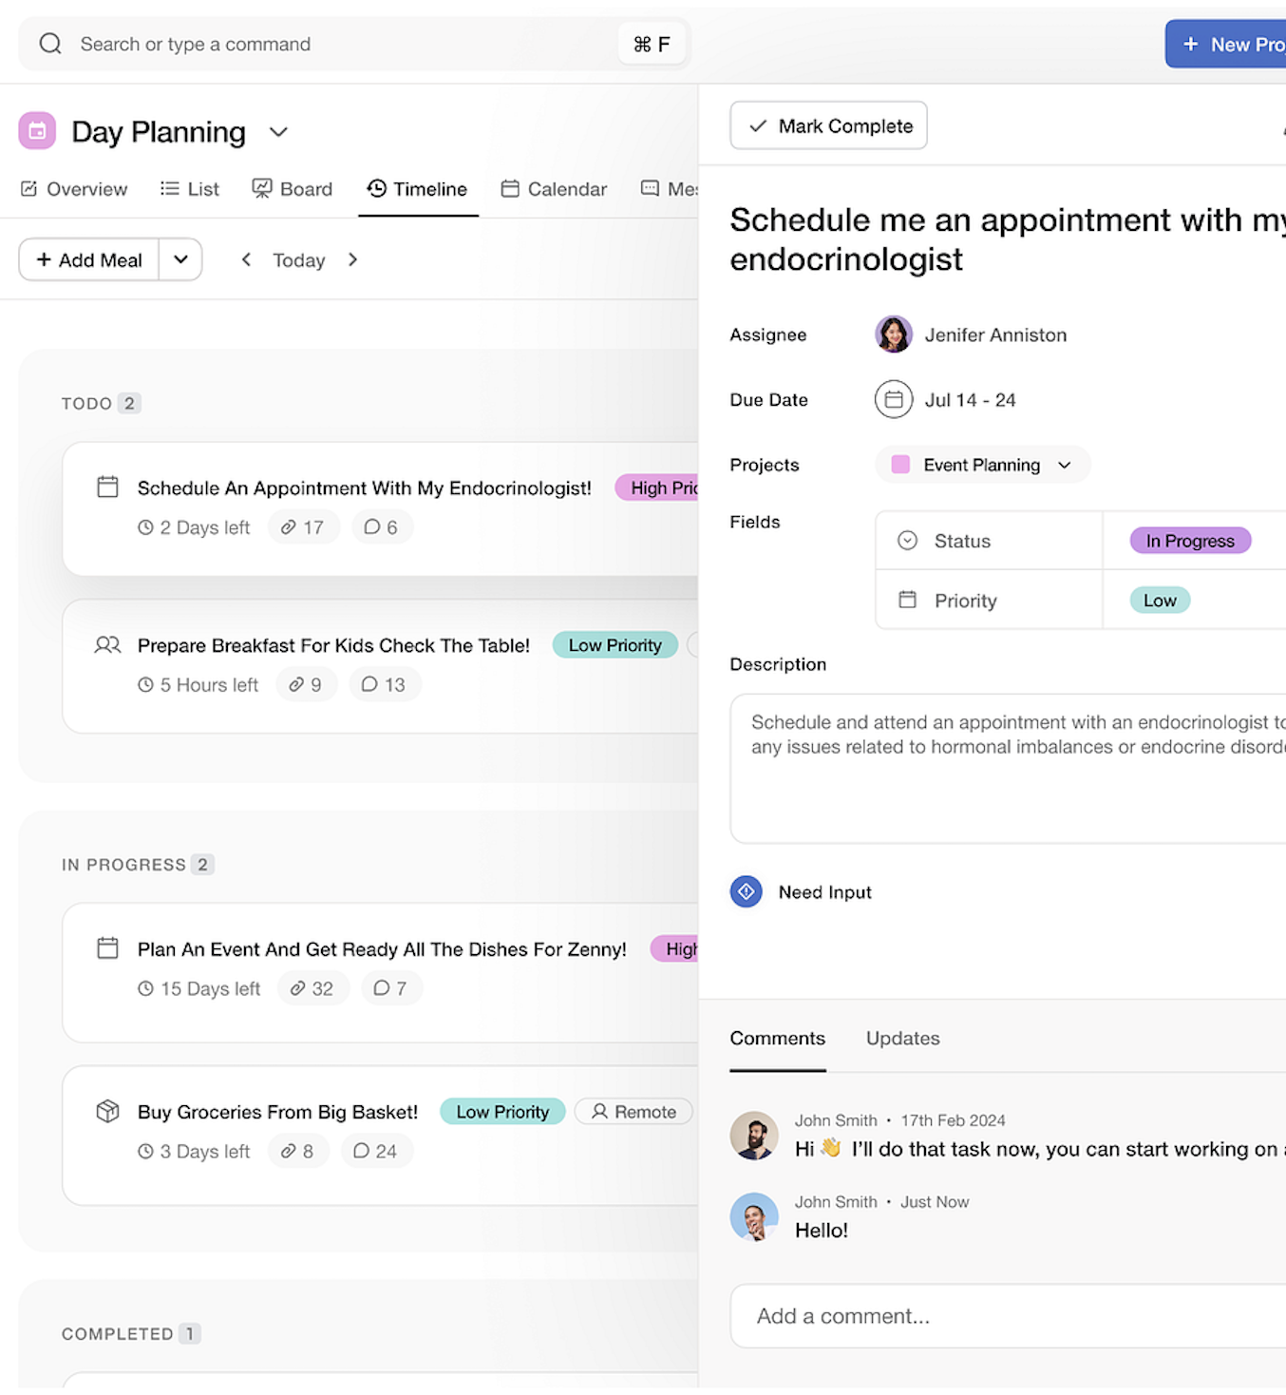Screen dimensions: 1286x1395
Task: Click calendar icon on Plan An Event card
Action: [108, 948]
